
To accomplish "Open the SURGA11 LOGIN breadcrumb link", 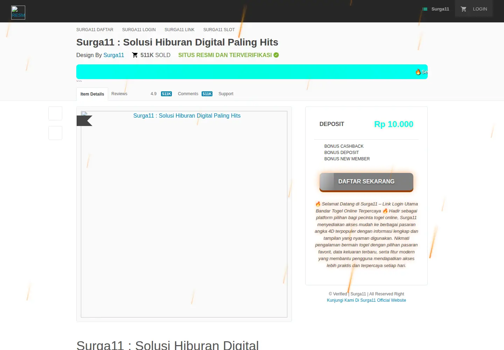I will point(139,30).
